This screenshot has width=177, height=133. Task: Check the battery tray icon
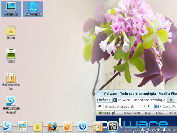pyautogui.click(x=143, y=130)
